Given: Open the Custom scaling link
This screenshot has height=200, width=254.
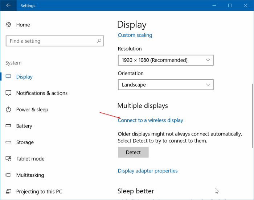Looking at the screenshot, I should click(x=135, y=35).
